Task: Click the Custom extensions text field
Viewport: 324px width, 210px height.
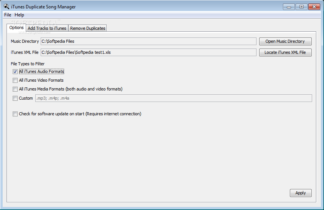Action: click(174, 98)
